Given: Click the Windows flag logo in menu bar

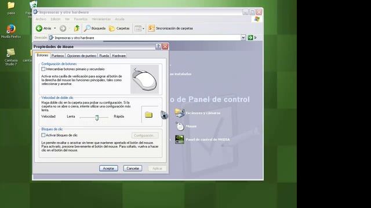Looking at the screenshot, I should 257,19.
